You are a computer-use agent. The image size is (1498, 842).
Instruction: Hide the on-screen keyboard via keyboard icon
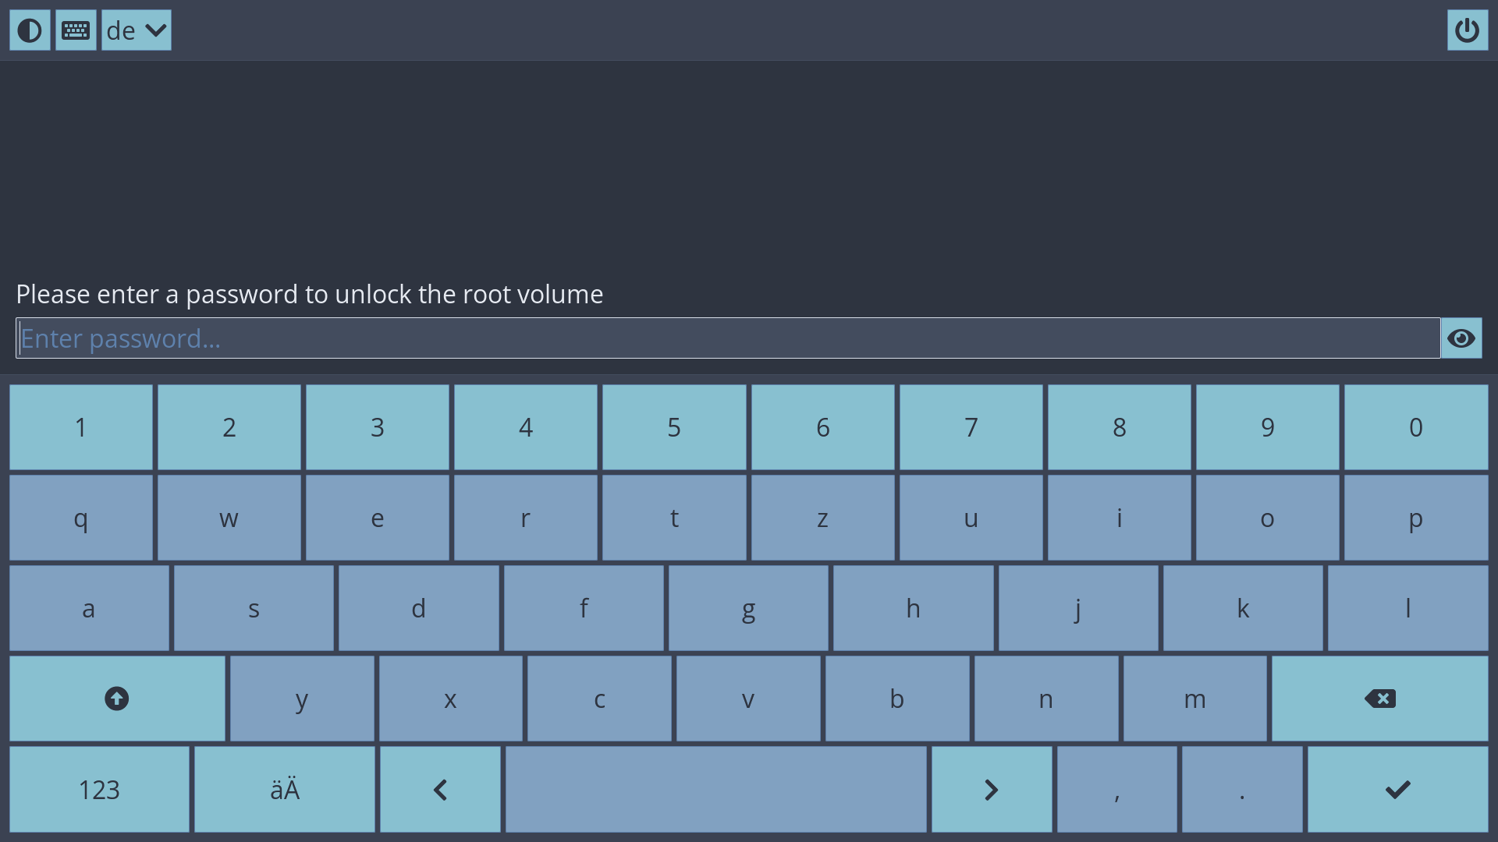tap(76, 30)
